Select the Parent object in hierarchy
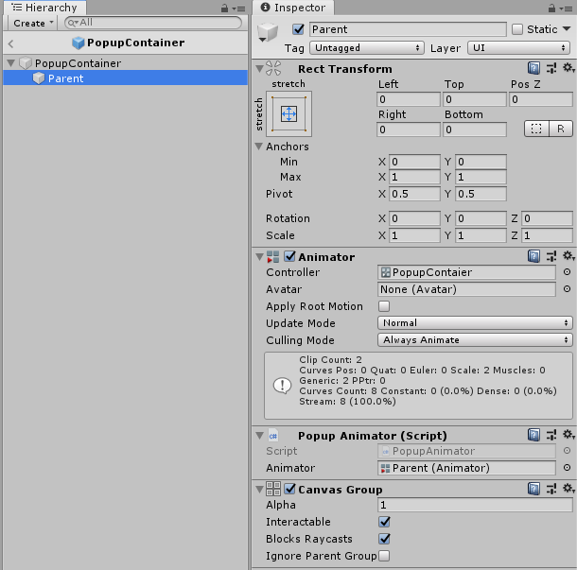Viewport: 577px width, 570px height. [x=125, y=78]
